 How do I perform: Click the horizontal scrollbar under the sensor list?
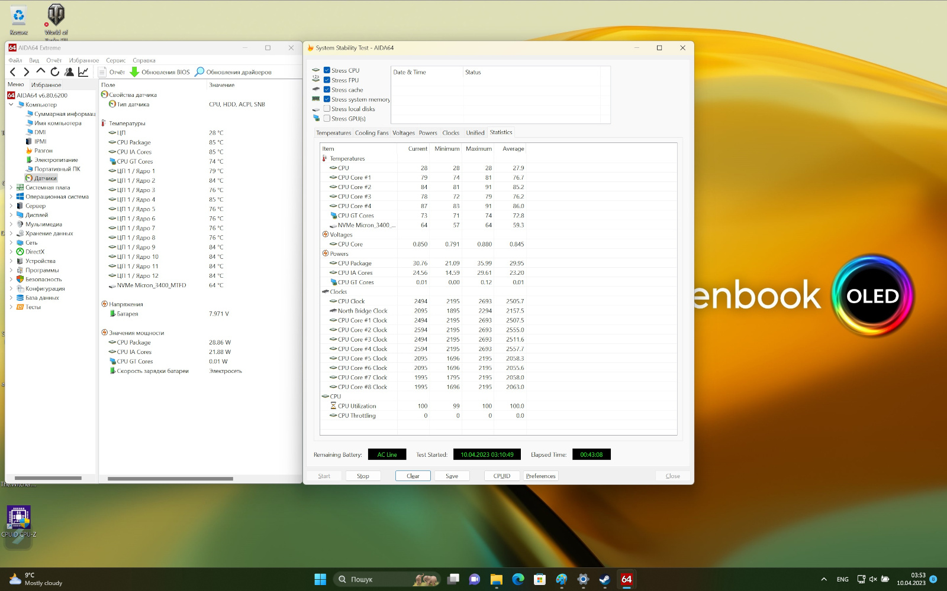(x=170, y=479)
